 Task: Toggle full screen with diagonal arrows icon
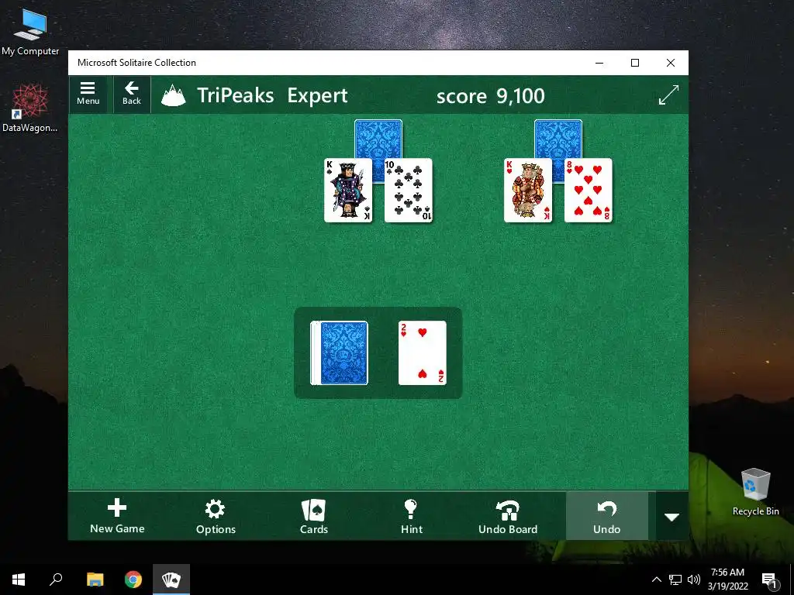668,95
